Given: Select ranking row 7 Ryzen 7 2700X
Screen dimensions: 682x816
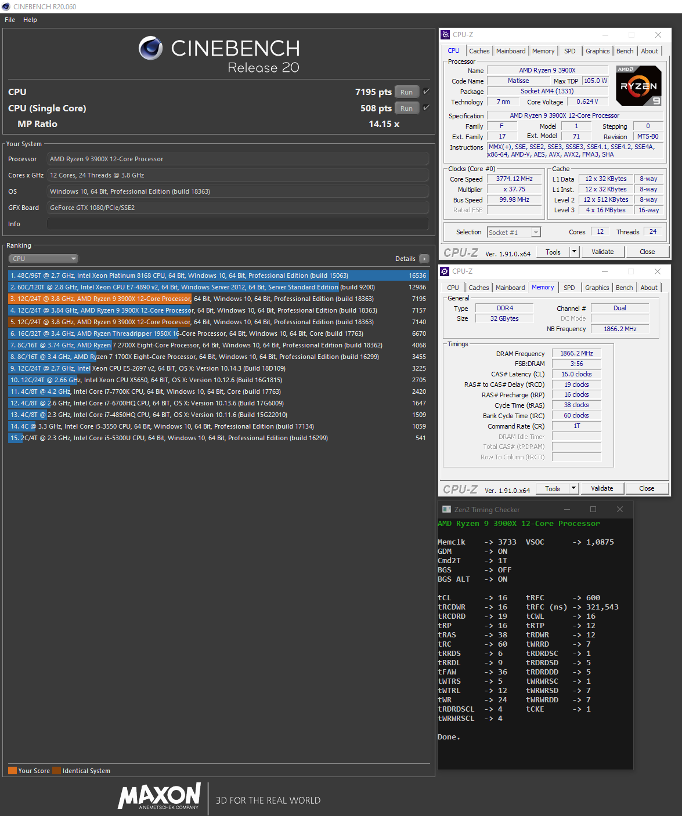Looking at the screenshot, I should click(x=218, y=345).
